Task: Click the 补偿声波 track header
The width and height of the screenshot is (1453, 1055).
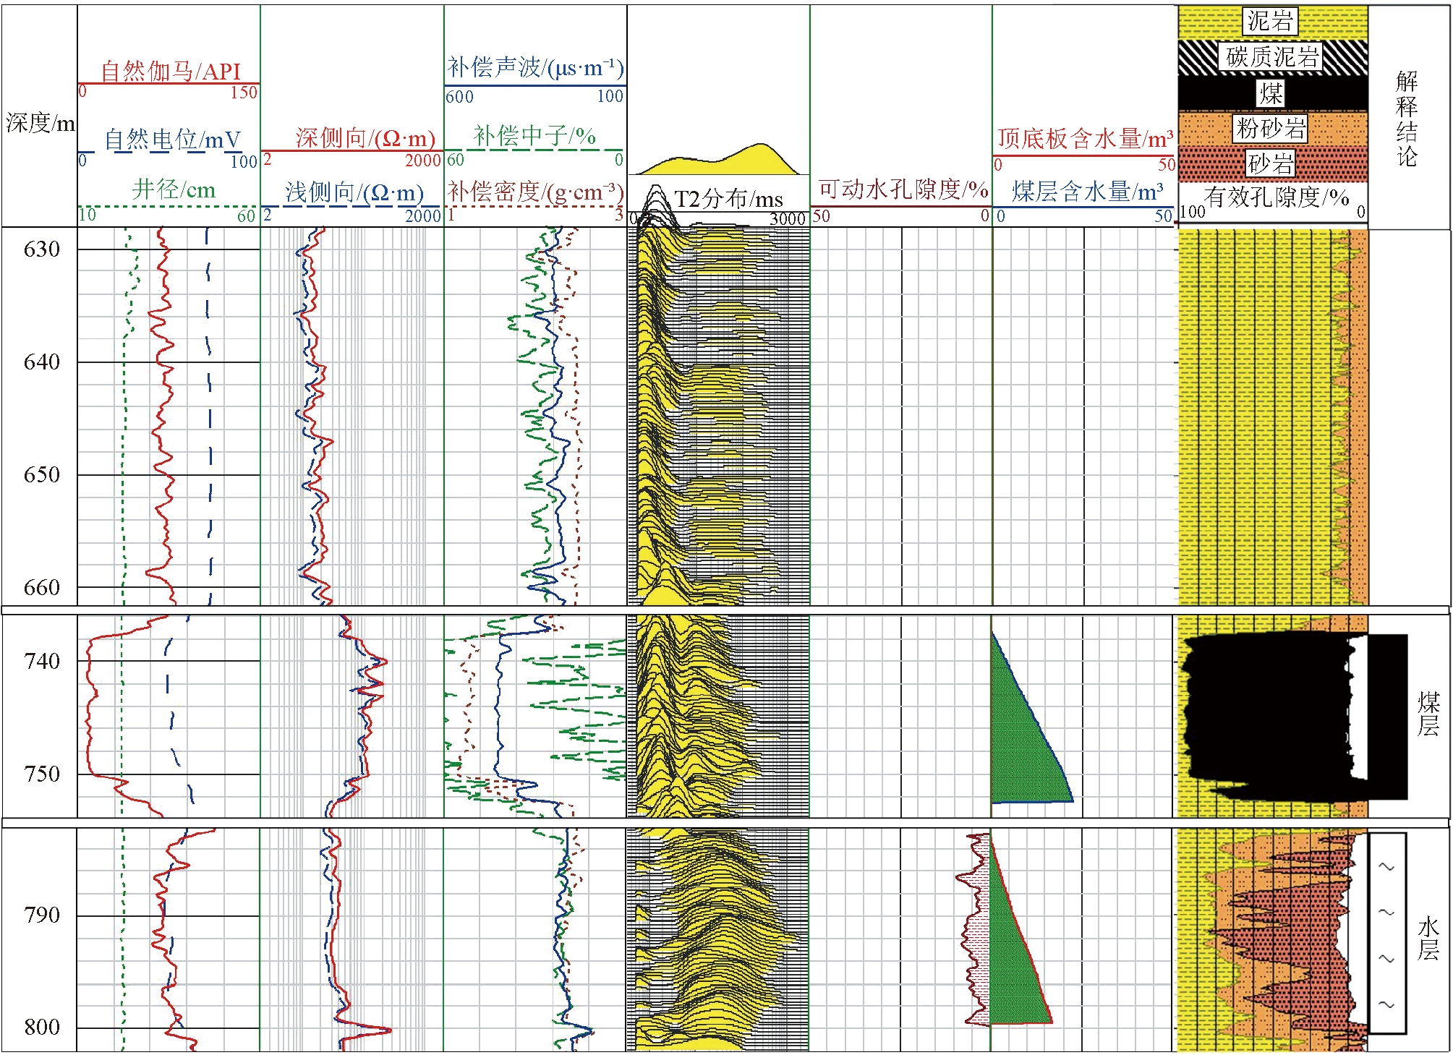Action: coord(535,68)
